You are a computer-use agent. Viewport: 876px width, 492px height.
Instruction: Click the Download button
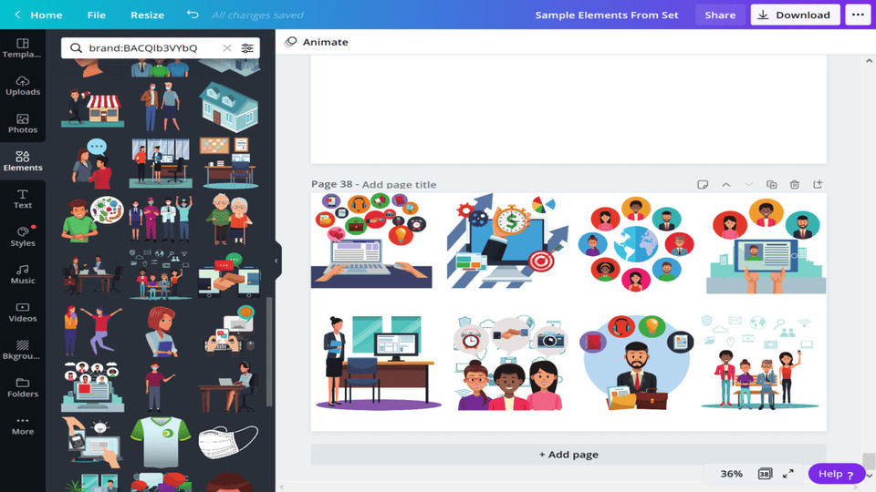[795, 15]
